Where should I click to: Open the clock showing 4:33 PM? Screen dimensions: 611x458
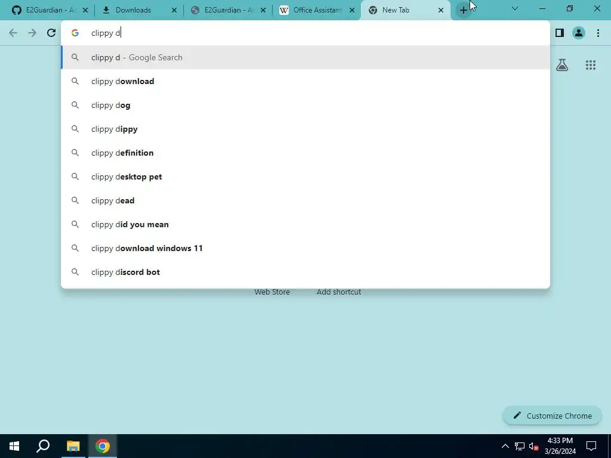pyautogui.click(x=560, y=446)
